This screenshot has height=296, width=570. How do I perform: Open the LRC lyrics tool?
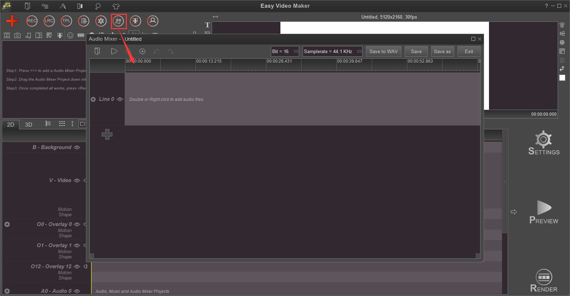49,21
